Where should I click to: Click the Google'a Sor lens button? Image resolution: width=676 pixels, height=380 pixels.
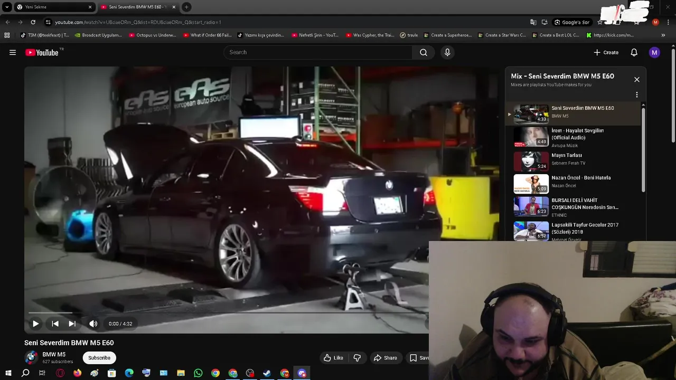pyautogui.click(x=571, y=22)
